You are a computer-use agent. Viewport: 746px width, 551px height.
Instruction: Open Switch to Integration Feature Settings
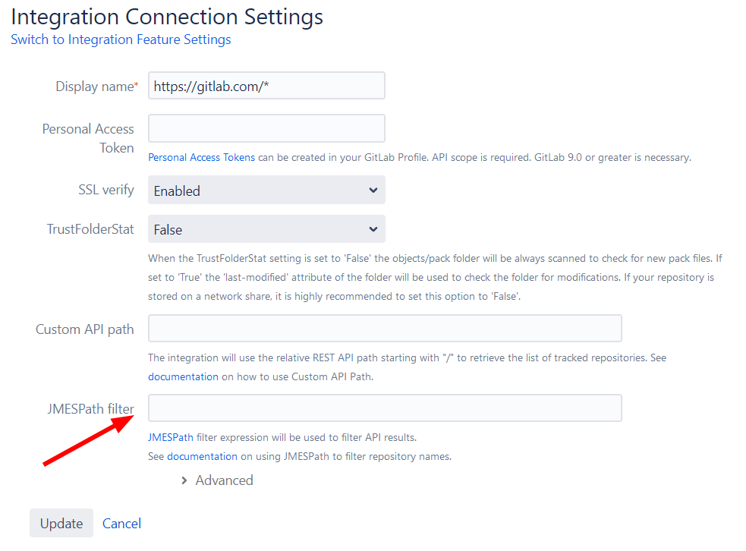click(x=121, y=39)
